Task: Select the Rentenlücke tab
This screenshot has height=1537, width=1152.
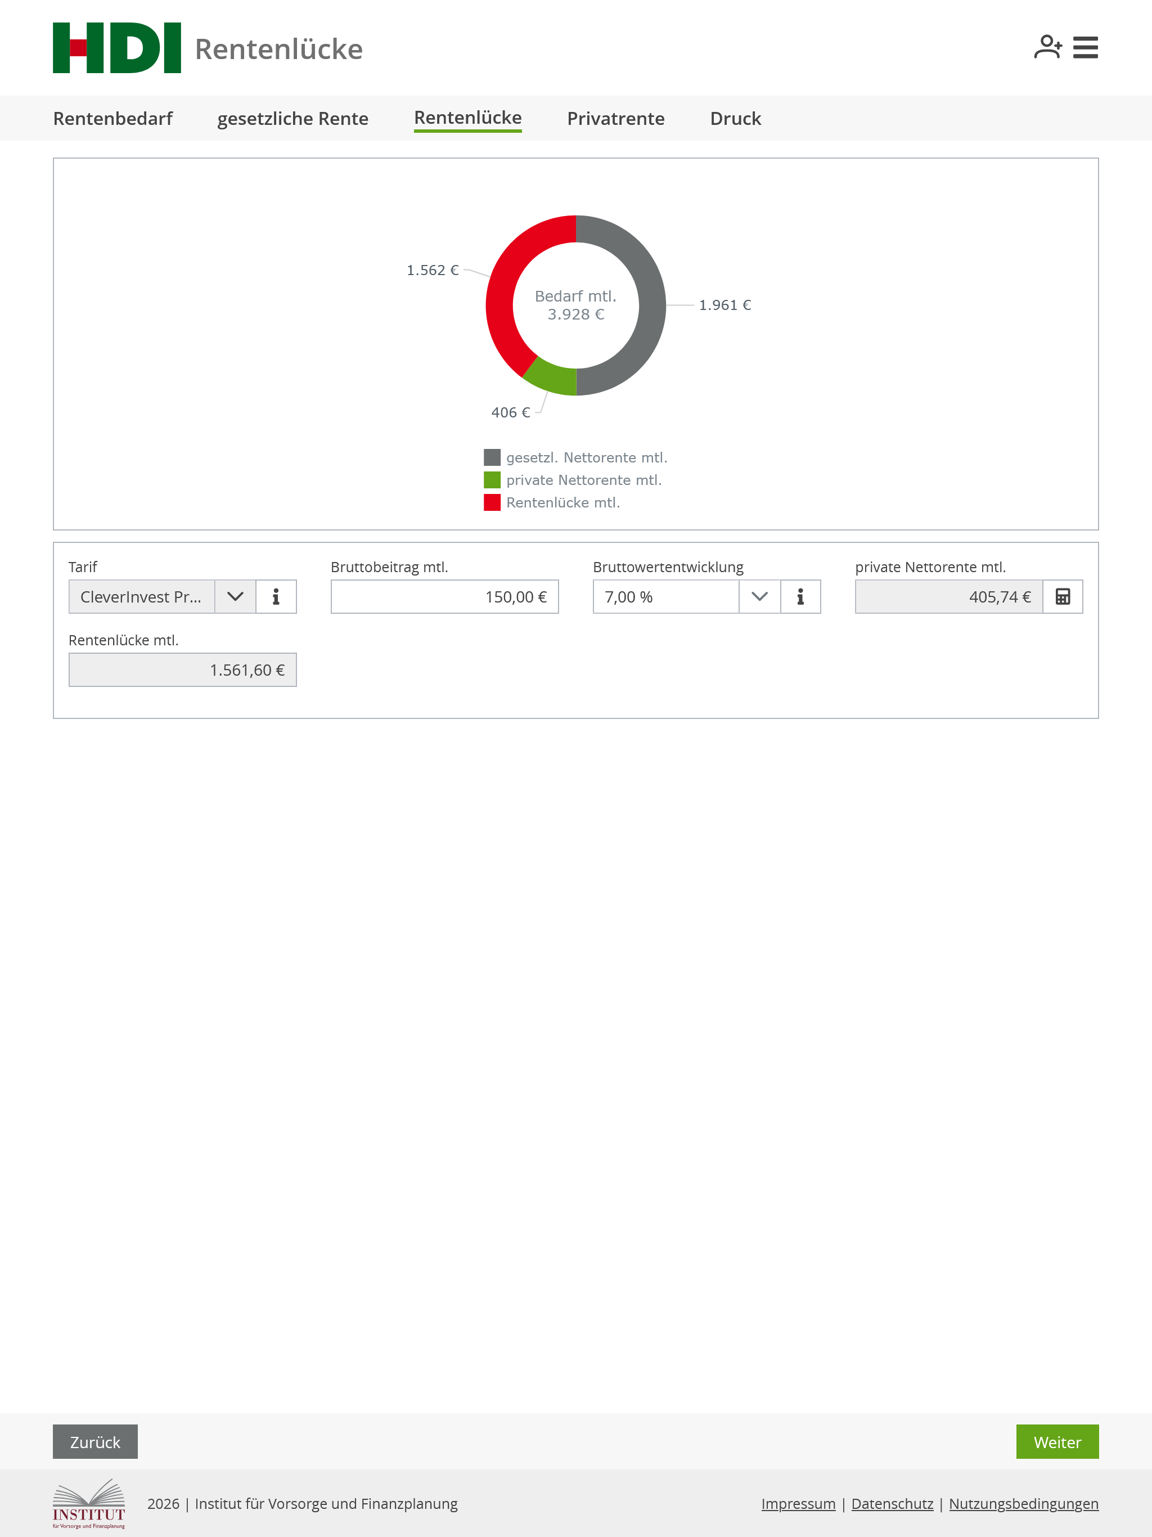Action: tap(467, 118)
